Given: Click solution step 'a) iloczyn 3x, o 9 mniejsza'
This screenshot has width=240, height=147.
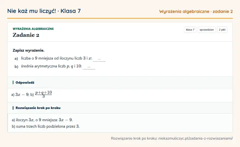Looking at the screenshot, I should (42, 120).
